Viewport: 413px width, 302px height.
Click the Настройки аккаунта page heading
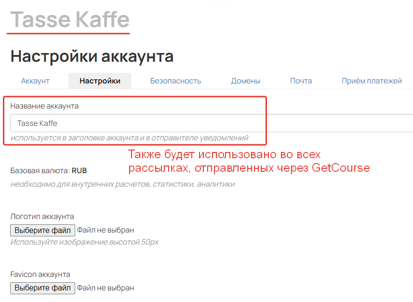pos(92,56)
